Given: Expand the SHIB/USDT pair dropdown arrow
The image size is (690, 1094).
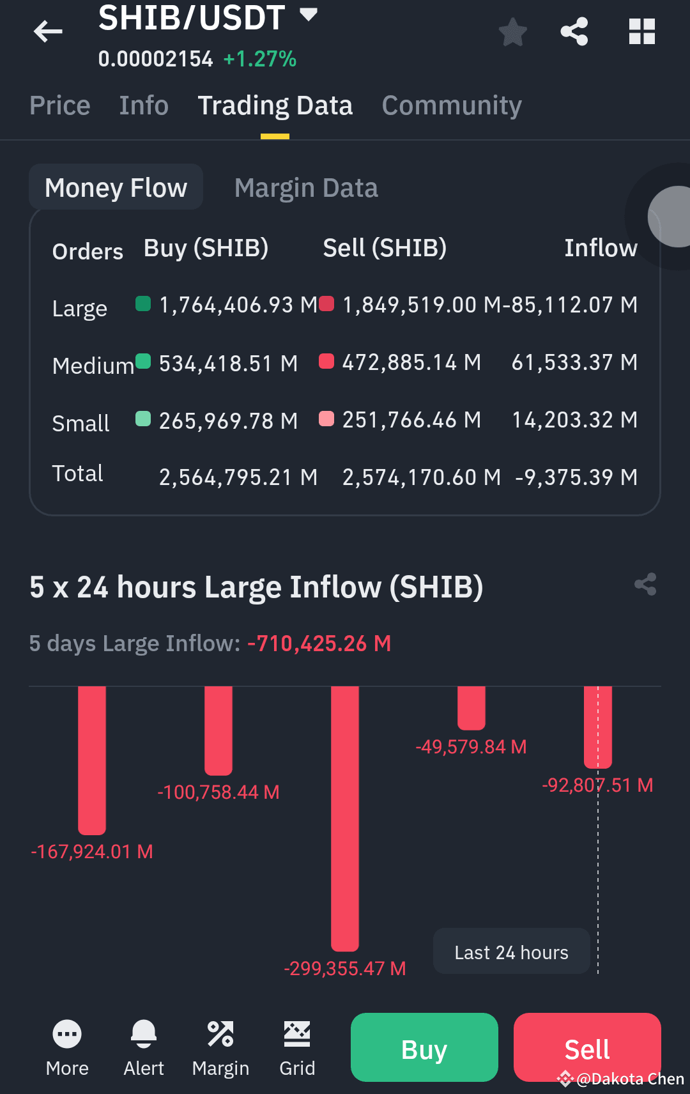Looking at the screenshot, I should [x=309, y=15].
